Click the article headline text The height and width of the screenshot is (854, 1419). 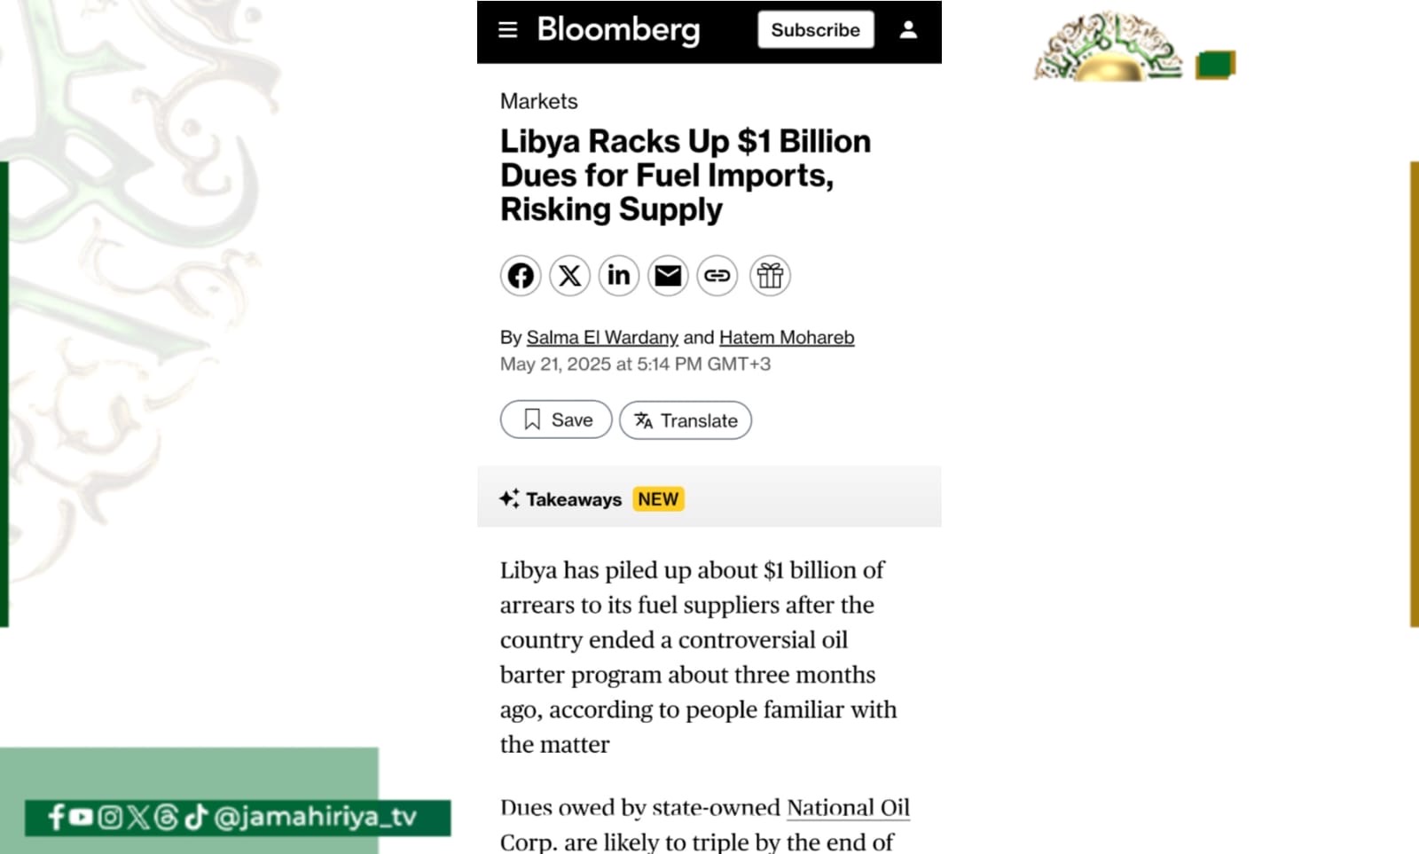(685, 176)
